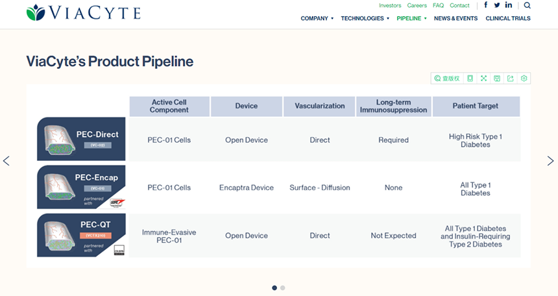
Task: Click the PEC-QT product badge
Action: tap(81, 235)
